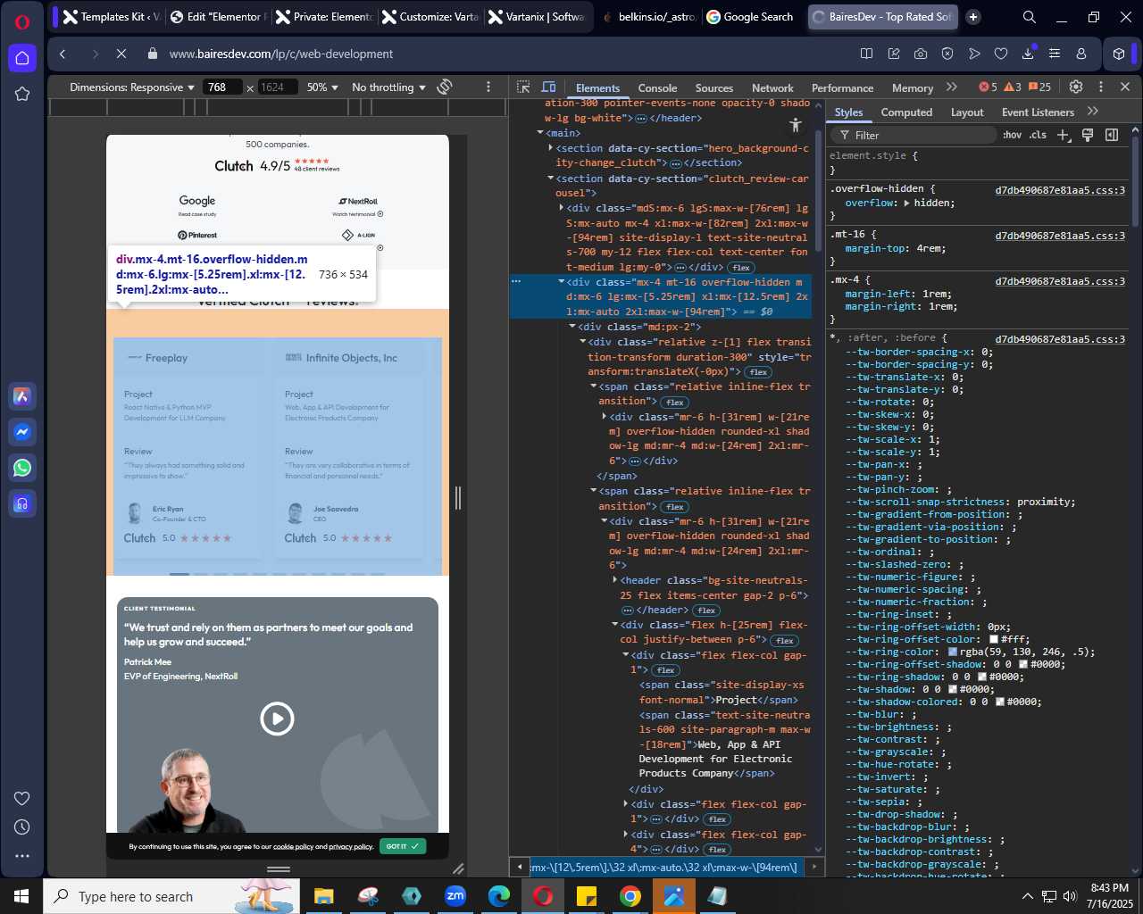Click GOT IT cookie consent button

click(x=403, y=846)
